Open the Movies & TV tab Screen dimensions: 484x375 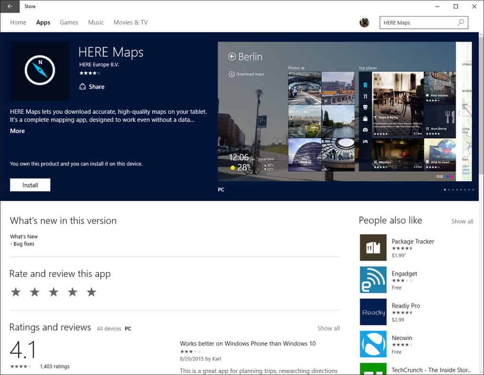pos(130,23)
